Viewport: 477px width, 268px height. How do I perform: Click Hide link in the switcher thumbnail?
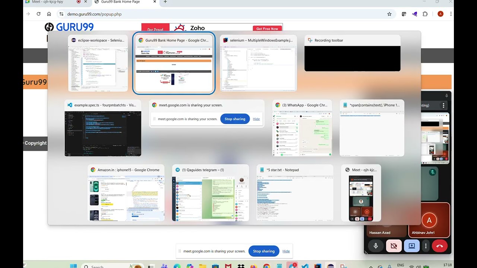tap(256, 119)
